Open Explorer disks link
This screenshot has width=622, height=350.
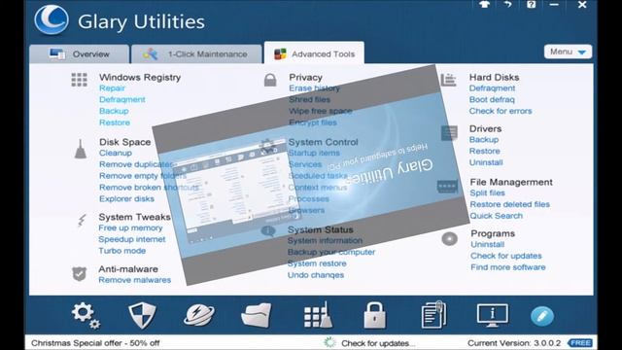pyautogui.click(x=126, y=198)
